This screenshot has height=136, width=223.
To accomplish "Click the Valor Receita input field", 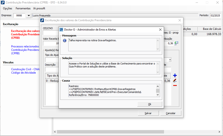I will point(51,43).
